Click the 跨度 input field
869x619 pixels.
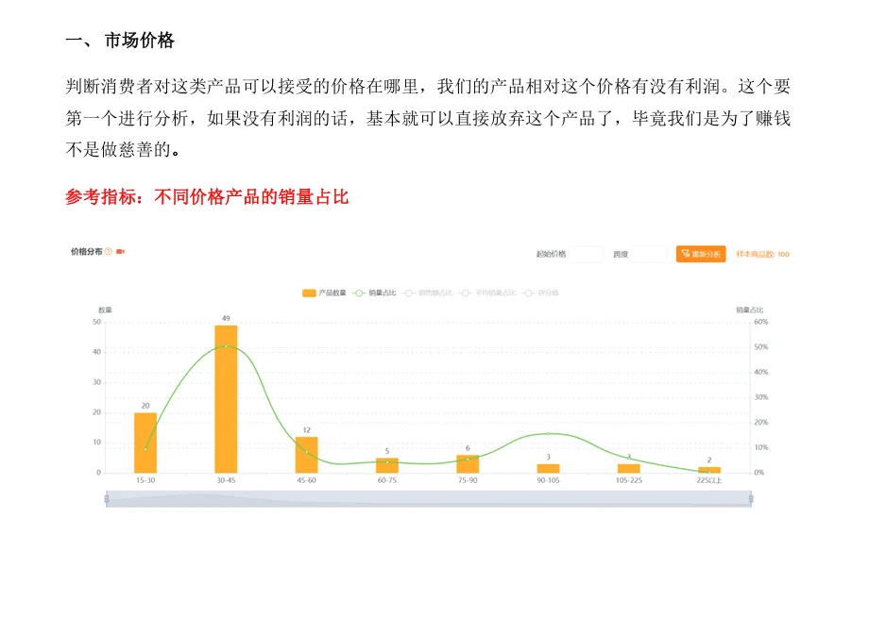[x=648, y=254]
